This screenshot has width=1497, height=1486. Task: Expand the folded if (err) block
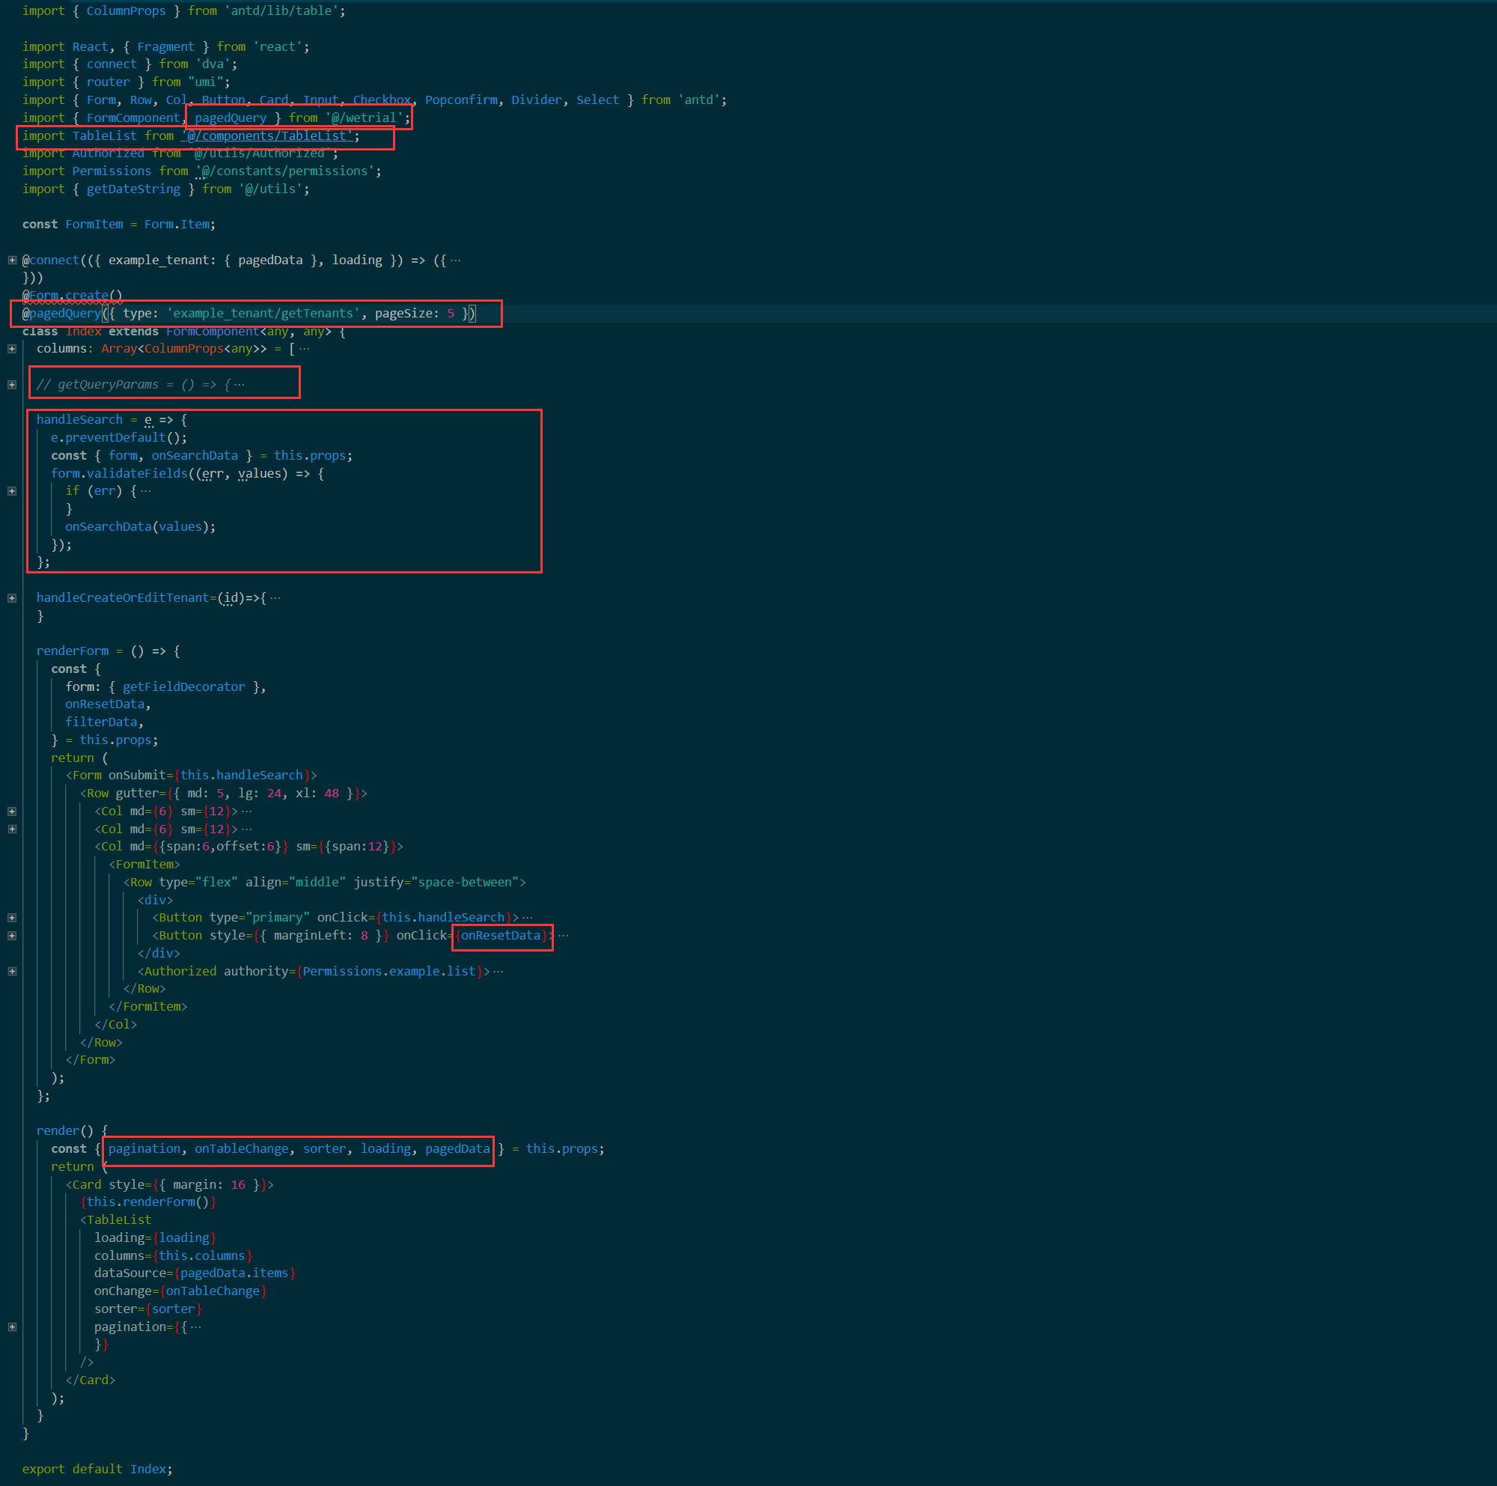point(13,491)
